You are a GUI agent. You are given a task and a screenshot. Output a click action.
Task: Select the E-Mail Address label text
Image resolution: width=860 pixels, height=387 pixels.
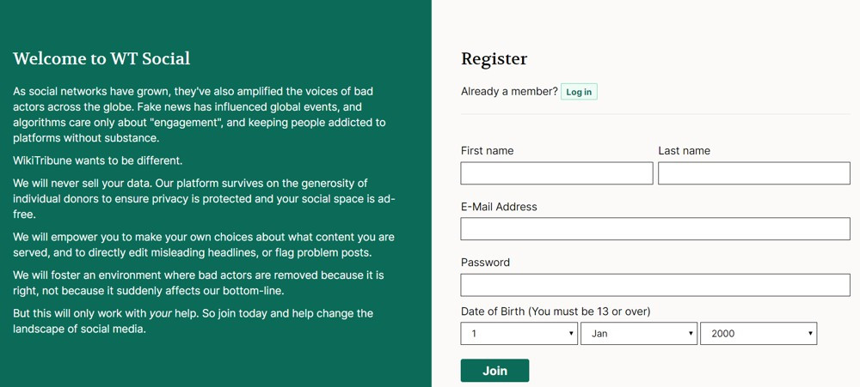click(499, 207)
